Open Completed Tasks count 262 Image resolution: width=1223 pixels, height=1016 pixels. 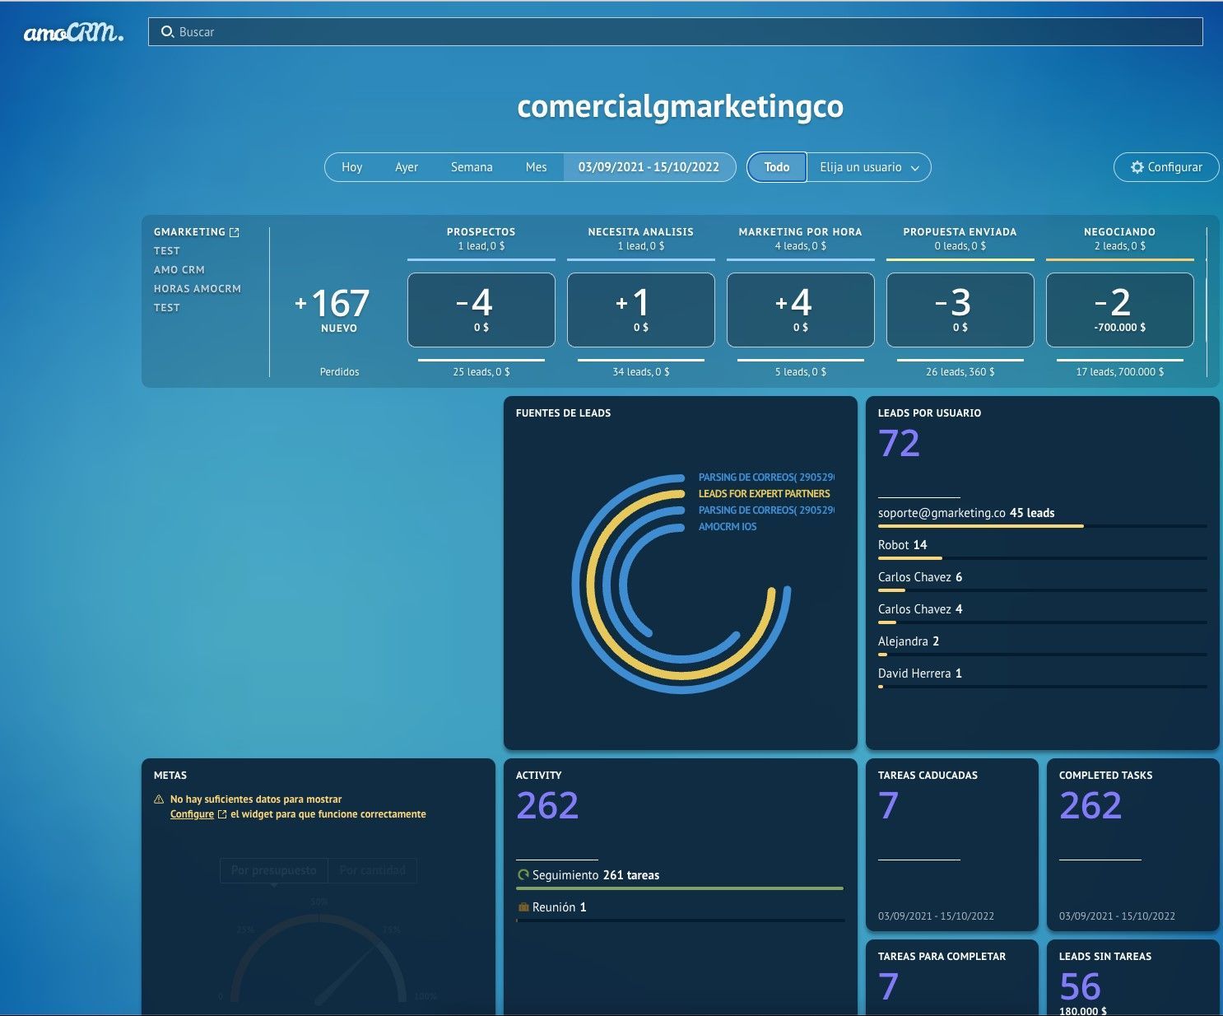[x=1090, y=806]
